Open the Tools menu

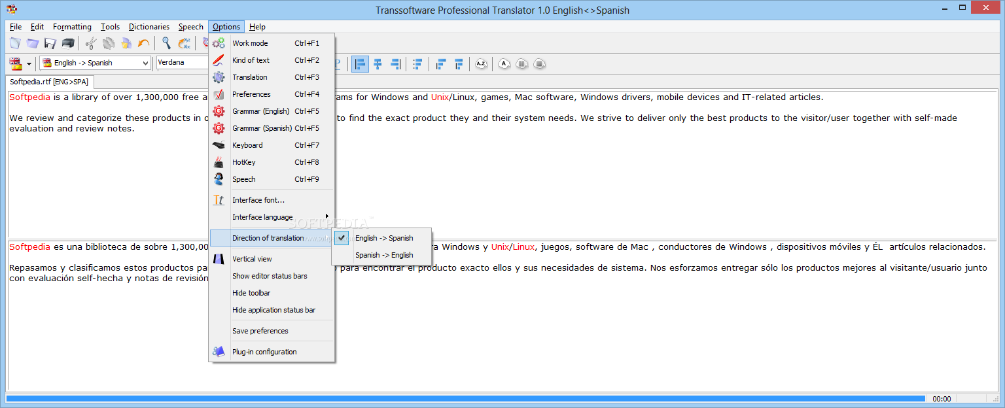point(110,27)
